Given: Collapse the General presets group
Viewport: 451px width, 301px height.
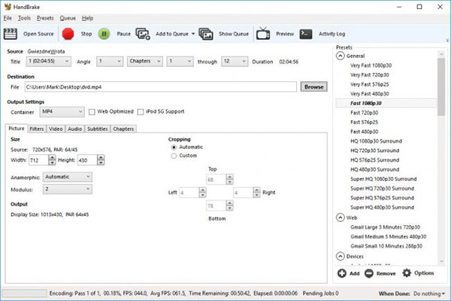Looking at the screenshot, I should pos(341,56).
